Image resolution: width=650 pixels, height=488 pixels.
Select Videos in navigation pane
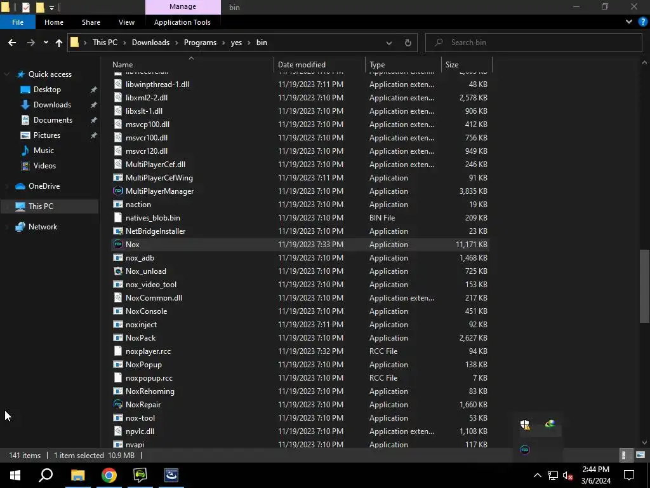(44, 166)
